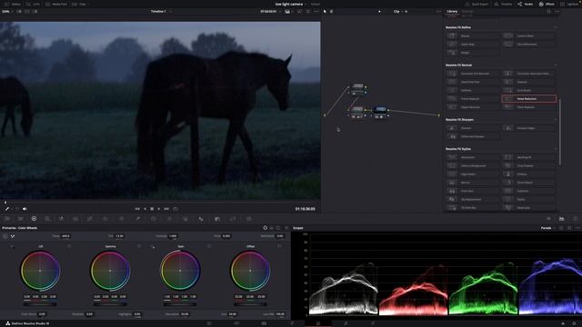Image resolution: width=582 pixels, height=327 pixels.
Task: Adjust the Gain master wheel slider
Action: tap(180, 304)
